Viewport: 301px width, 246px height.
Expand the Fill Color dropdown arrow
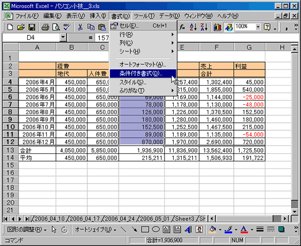(220, 230)
